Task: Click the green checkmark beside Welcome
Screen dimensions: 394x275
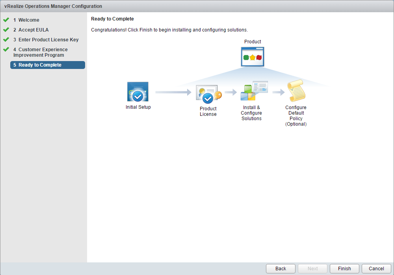Action: (6, 20)
